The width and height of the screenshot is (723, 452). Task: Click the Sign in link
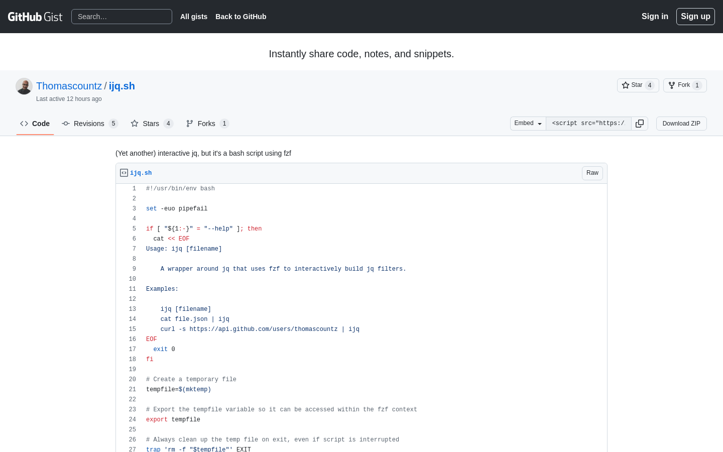click(x=655, y=17)
